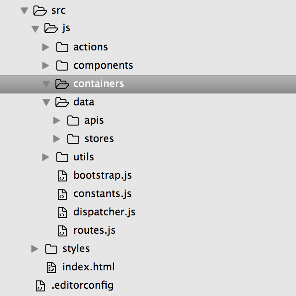
Task: Click the utils folder icon
Action: [62, 157]
